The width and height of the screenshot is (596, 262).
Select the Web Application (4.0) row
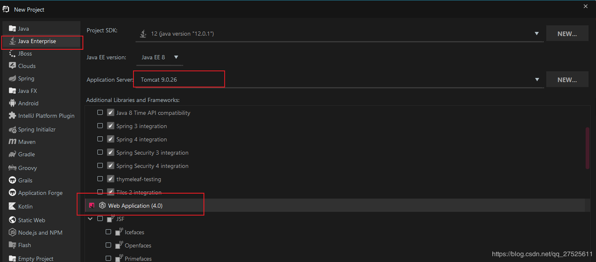(x=135, y=206)
